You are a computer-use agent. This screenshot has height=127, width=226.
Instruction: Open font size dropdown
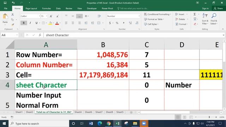(47, 16)
